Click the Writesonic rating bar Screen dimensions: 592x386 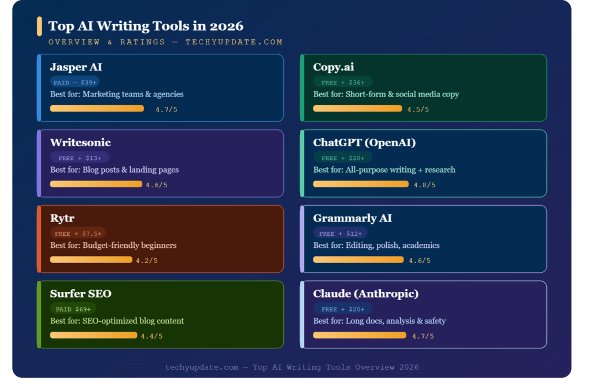point(97,184)
